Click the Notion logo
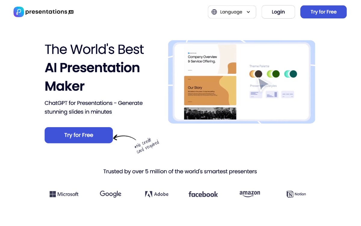This screenshot has width=361, height=226. point(296,194)
